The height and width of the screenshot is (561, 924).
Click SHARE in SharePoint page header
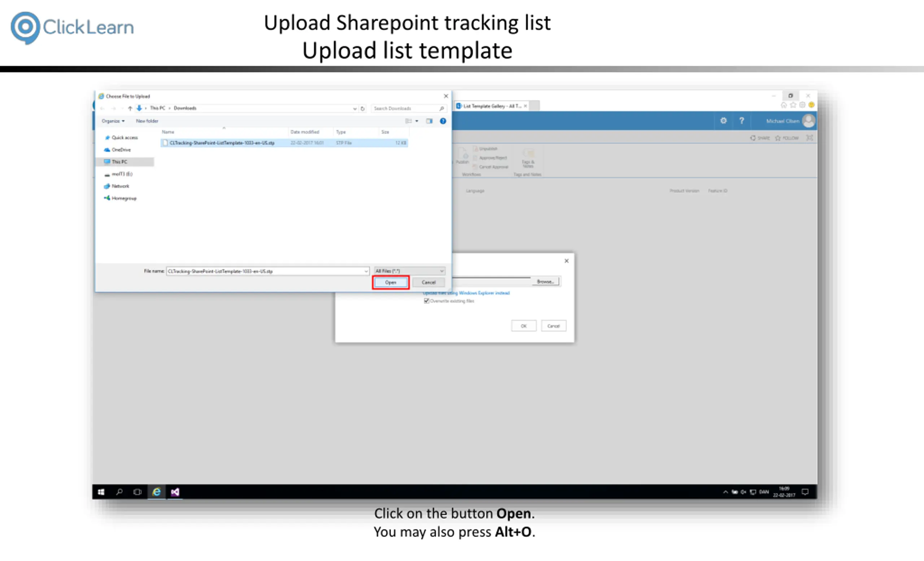click(760, 138)
